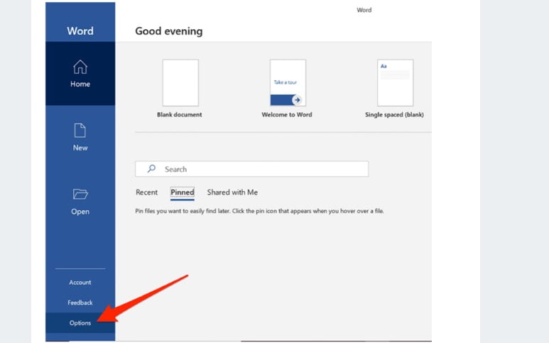Screen dimensions: 549x343
Task: Select the Pinned tab
Action: tap(182, 192)
